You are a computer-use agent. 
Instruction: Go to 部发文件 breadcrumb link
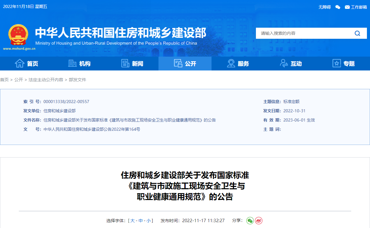(77, 80)
